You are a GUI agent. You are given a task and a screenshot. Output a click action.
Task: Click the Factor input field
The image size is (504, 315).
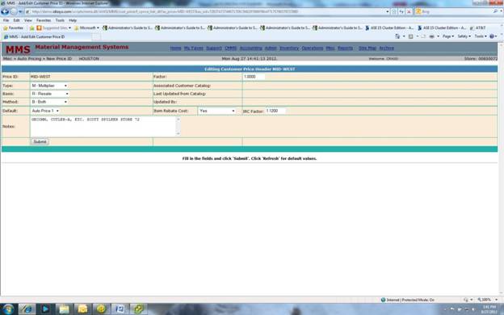[x=254, y=77]
